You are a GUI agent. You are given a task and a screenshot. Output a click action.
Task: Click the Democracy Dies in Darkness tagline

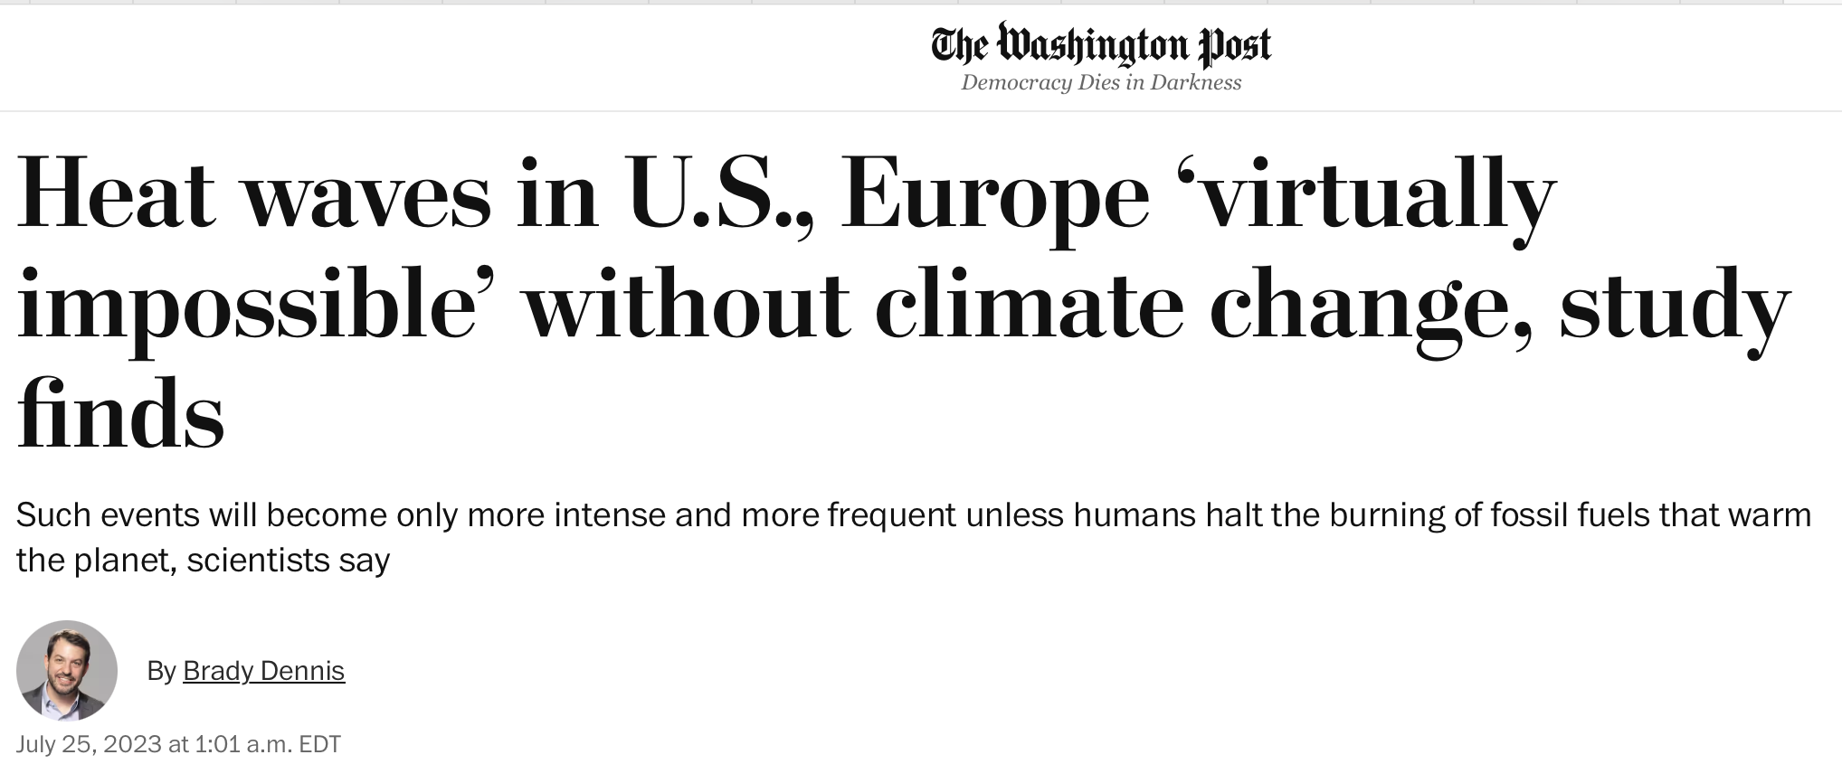1101,82
